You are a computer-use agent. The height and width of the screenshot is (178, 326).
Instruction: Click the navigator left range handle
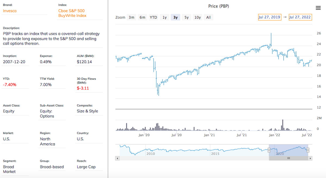tap(269, 150)
